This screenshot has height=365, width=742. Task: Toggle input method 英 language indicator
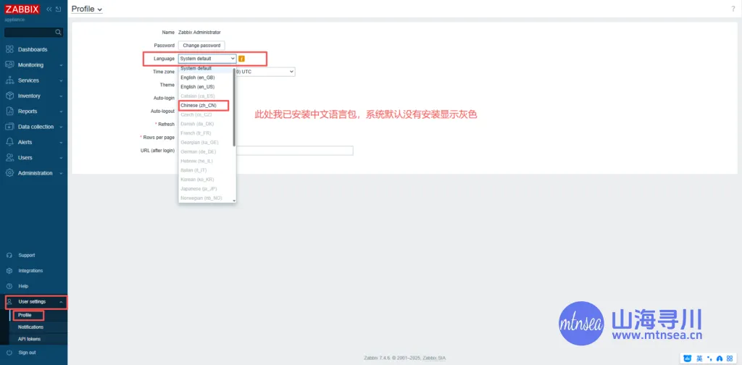tap(699, 359)
